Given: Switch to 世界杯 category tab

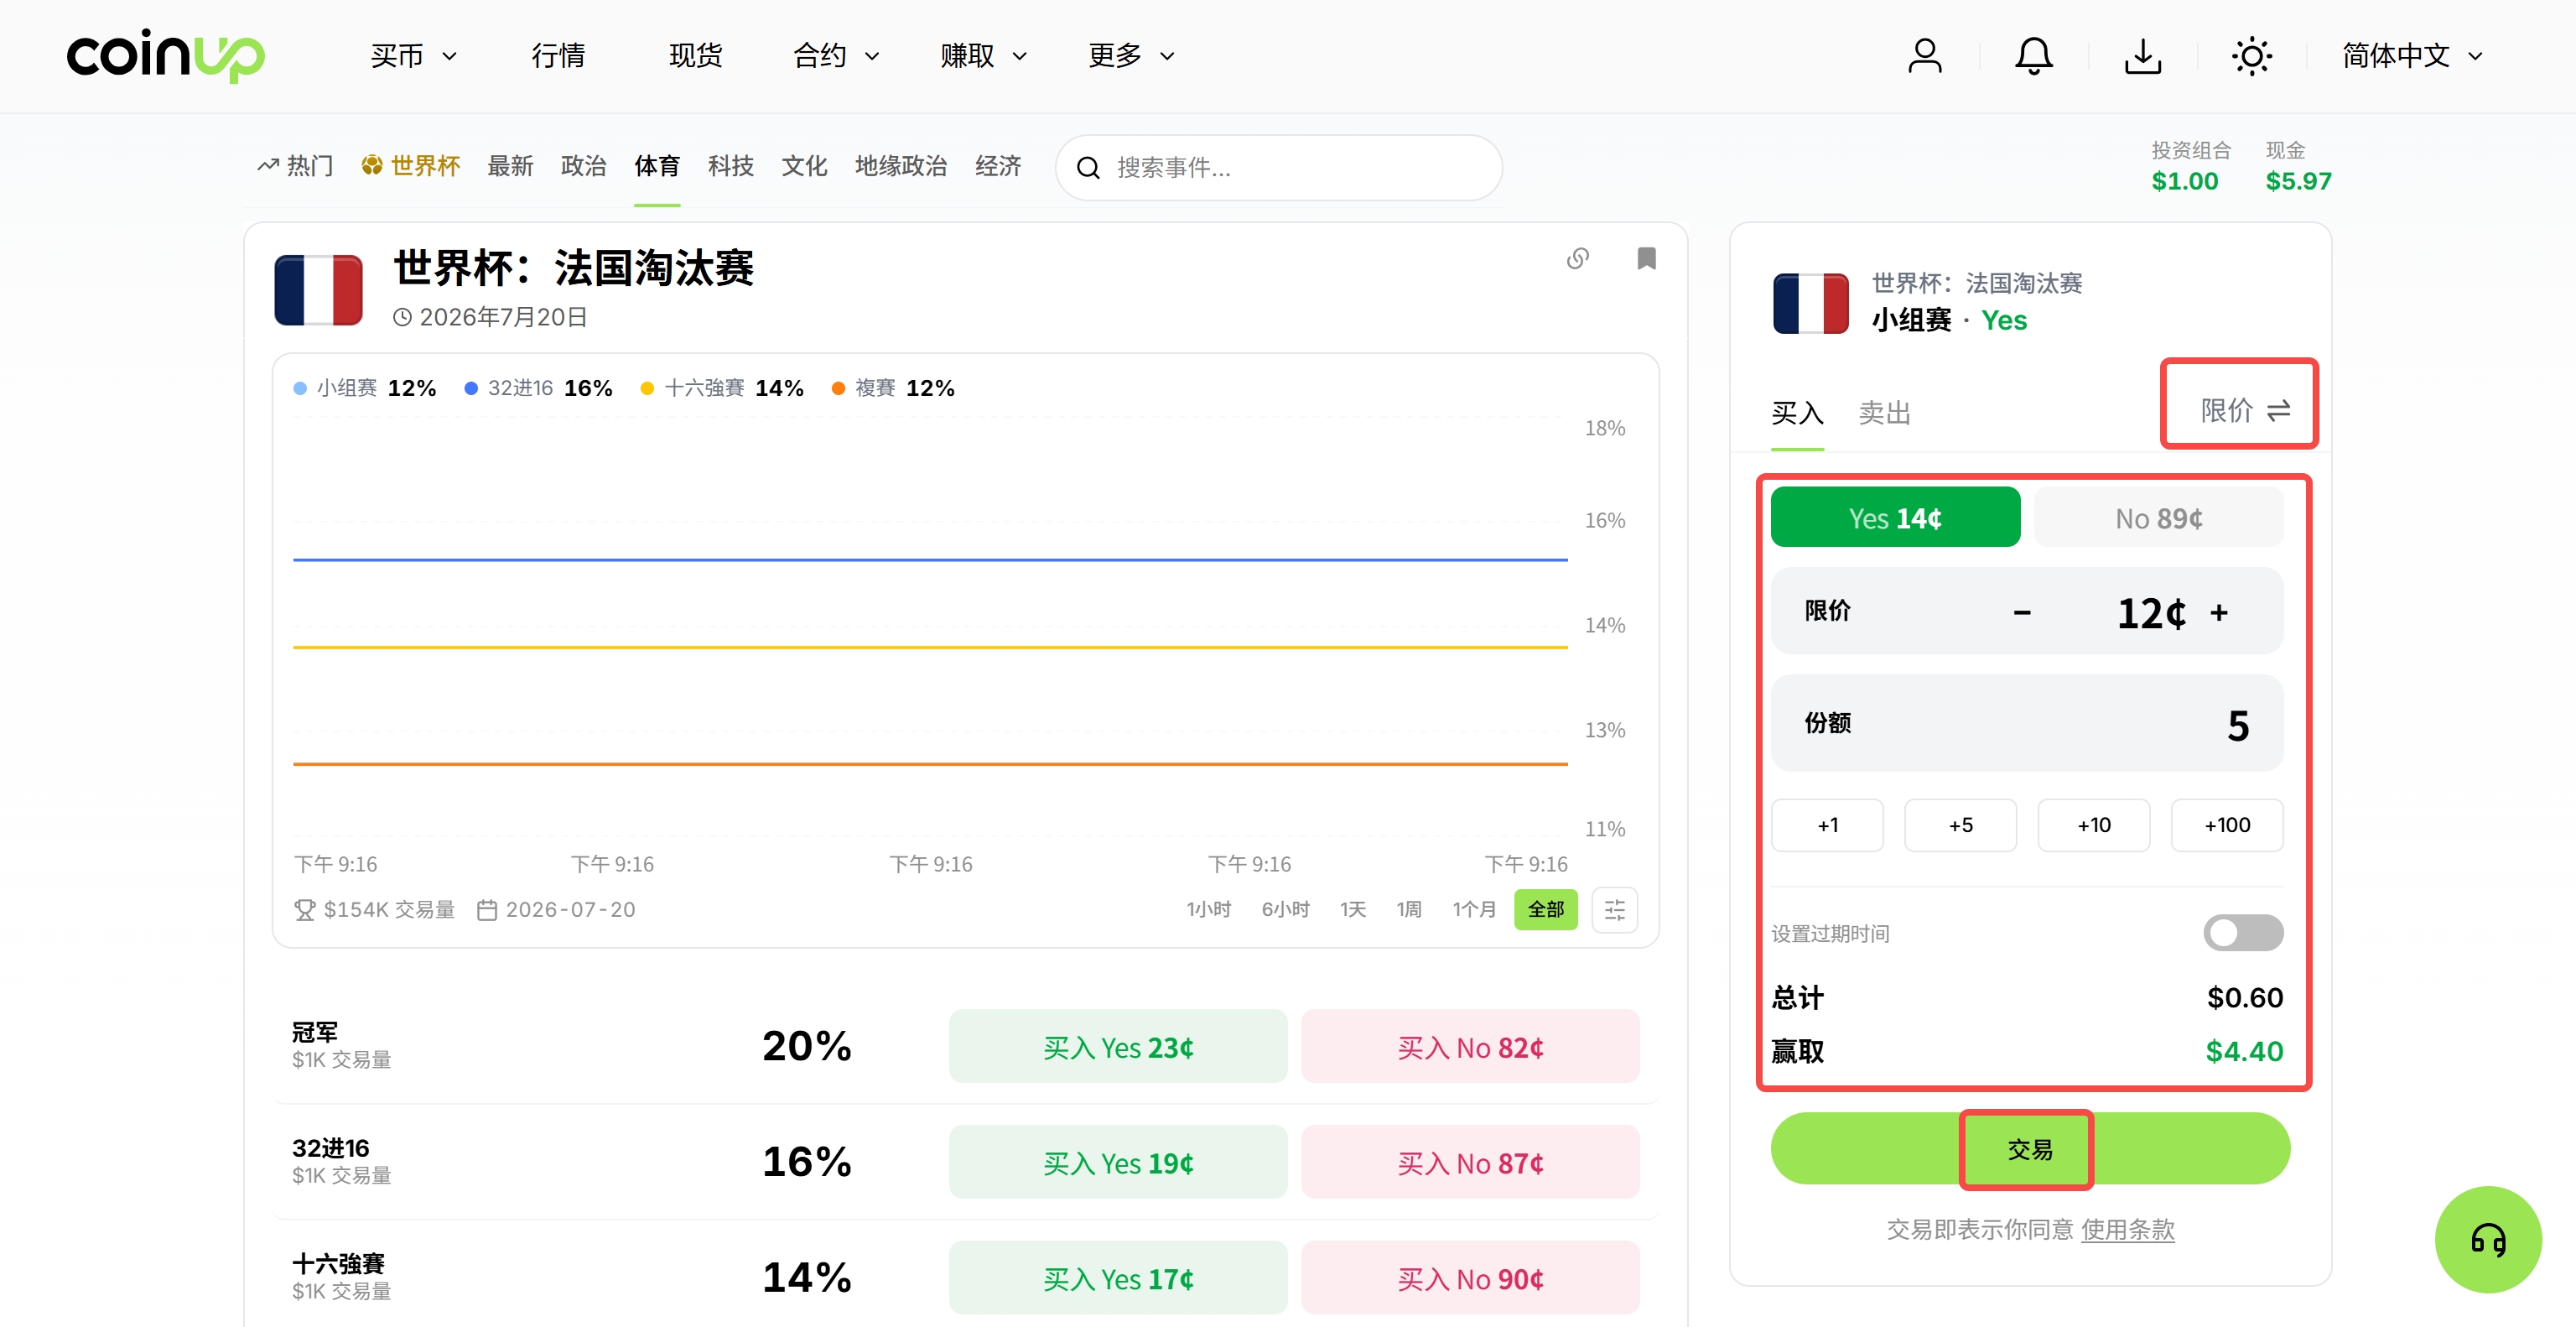Looking at the screenshot, I should (x=410, y=166).
